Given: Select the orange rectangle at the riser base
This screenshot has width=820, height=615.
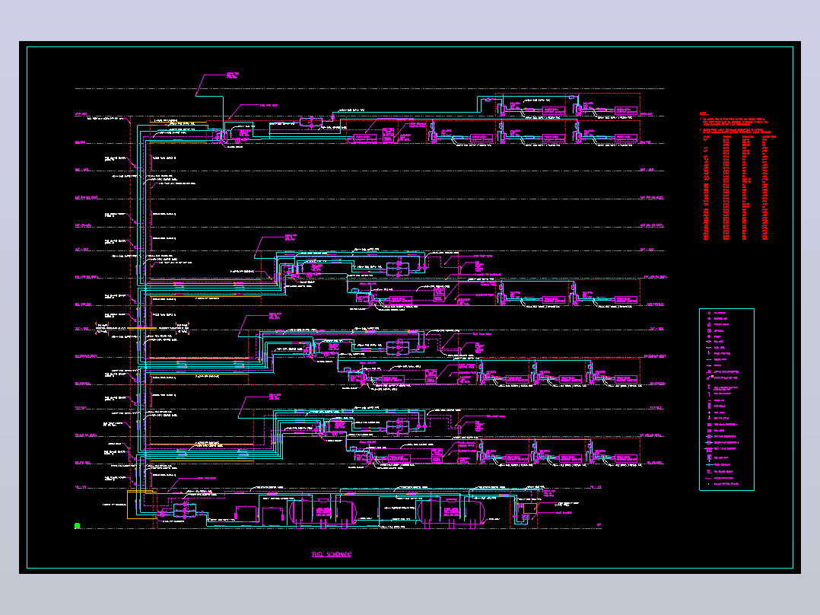Looking at the screenshot, I should point(141,505).
